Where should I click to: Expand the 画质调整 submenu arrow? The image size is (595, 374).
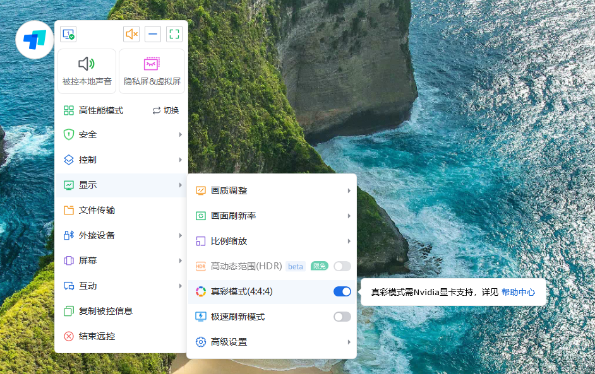(x=349, y=190)
